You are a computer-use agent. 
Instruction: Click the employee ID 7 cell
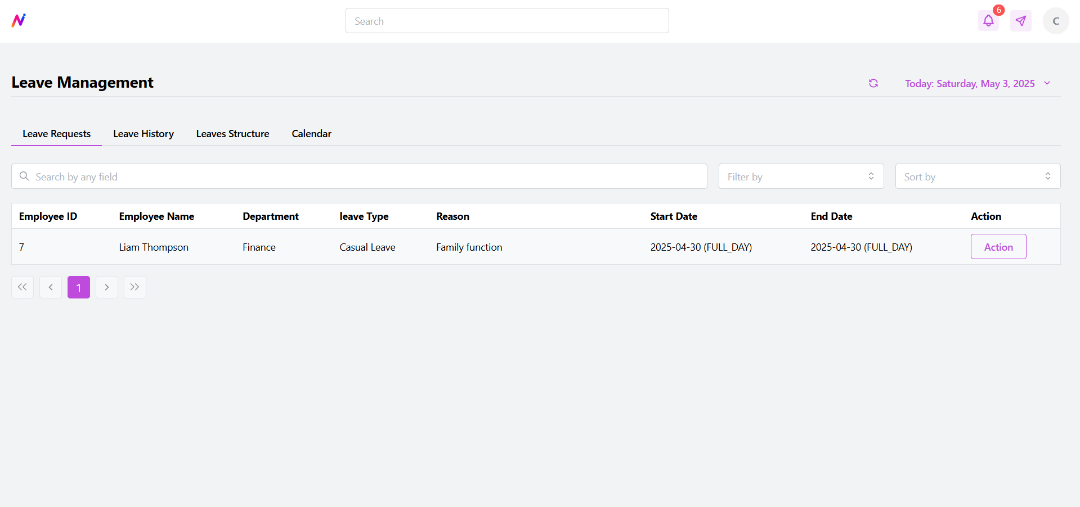click(x=21, y=247)
